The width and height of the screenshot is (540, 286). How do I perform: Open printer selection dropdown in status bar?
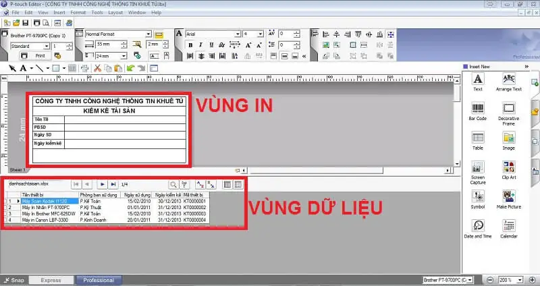point(470,280)
